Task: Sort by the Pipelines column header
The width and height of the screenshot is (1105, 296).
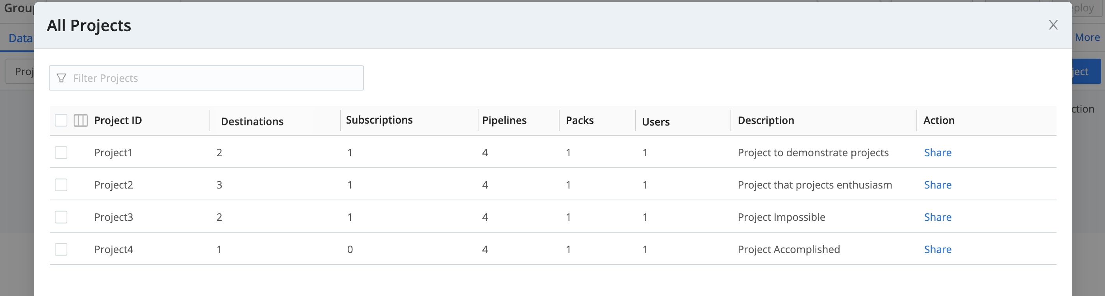Action: click(504, 120)
